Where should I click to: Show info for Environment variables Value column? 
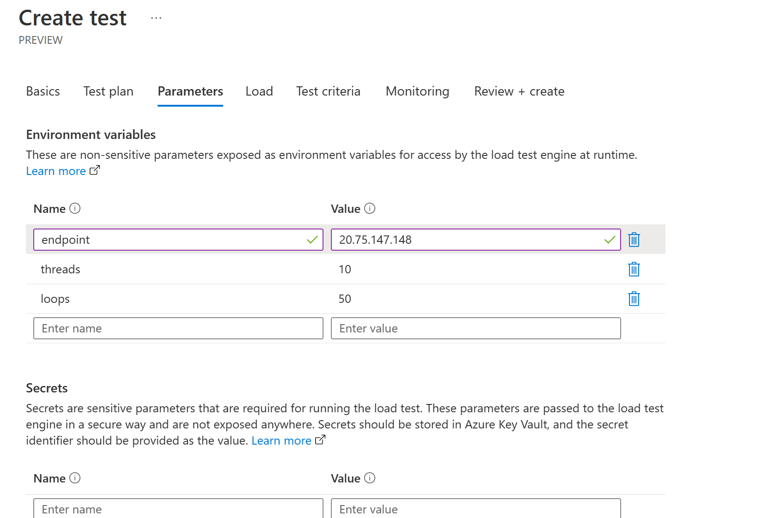[x=370, y=209]
